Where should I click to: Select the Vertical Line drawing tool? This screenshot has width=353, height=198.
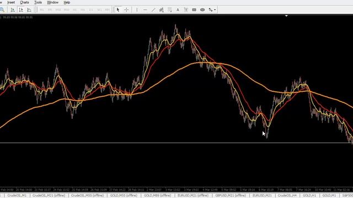[x=137, y=10]
